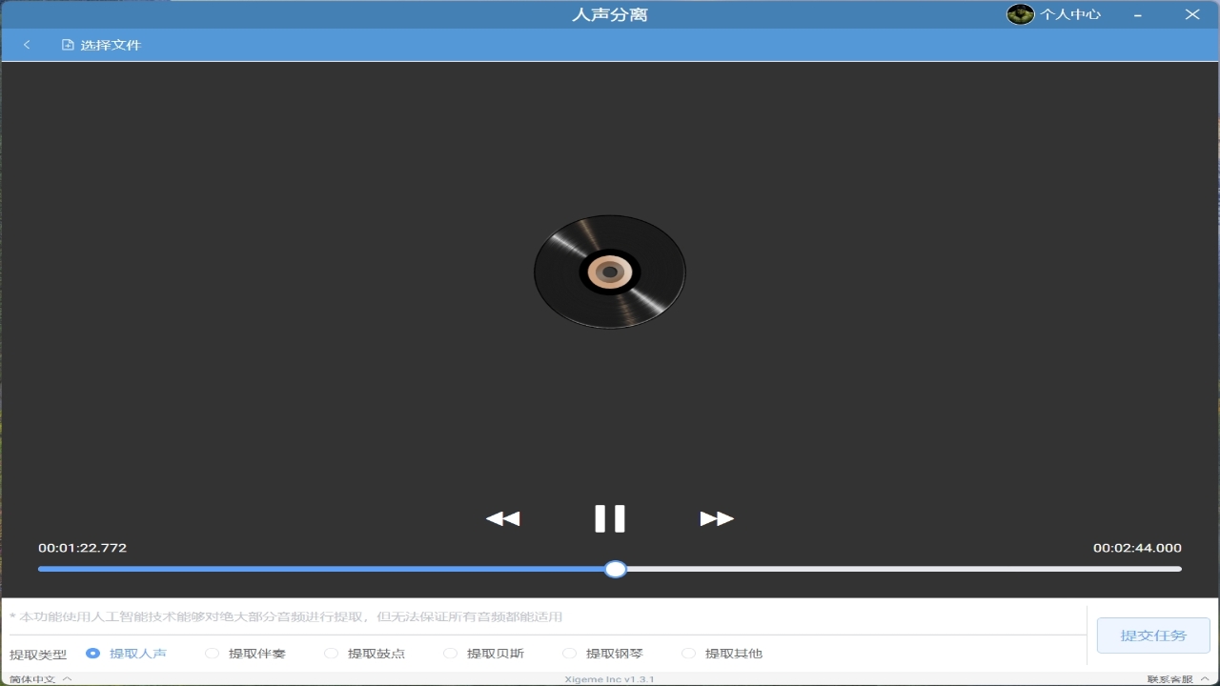Click the chevron next to 联系客服
The width and height of the screenshot is (1220, 686).
point(1204,678)
